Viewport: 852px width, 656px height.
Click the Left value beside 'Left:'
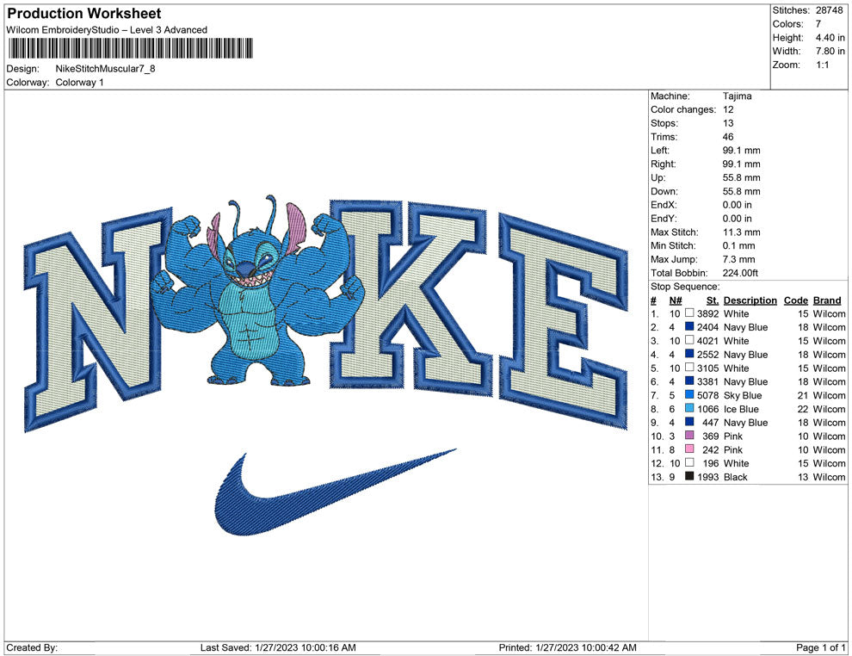(x=741, y=151)
